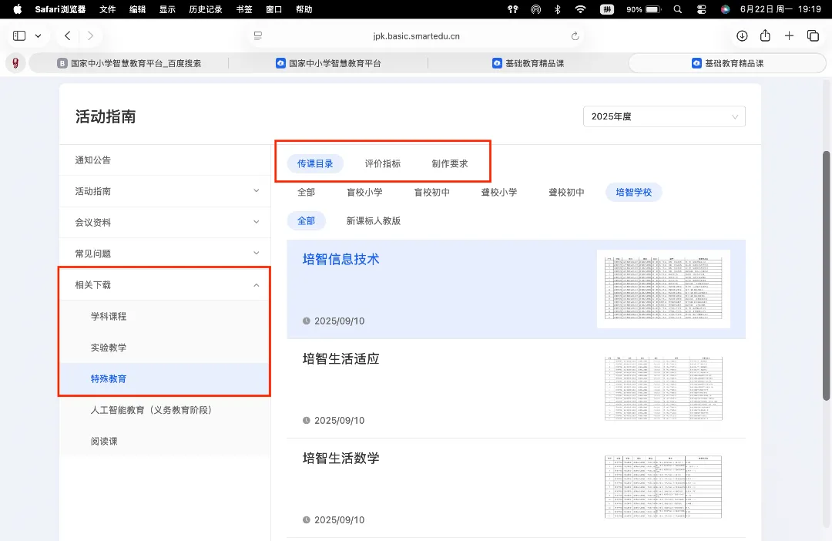The height and width of the screenshot is (541, 832).
Task: Open Control Center in the menu bar
Action: [x=702, y=9]
